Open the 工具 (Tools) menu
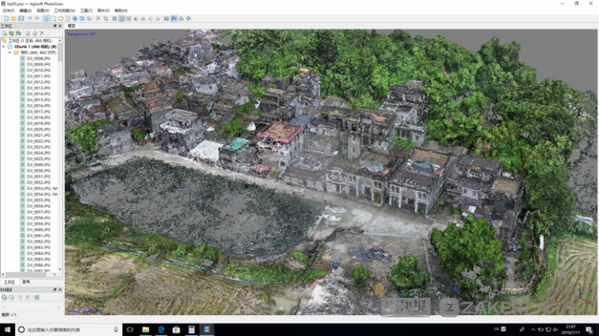This screenshot has height=336, width=599. pos(88,10)
